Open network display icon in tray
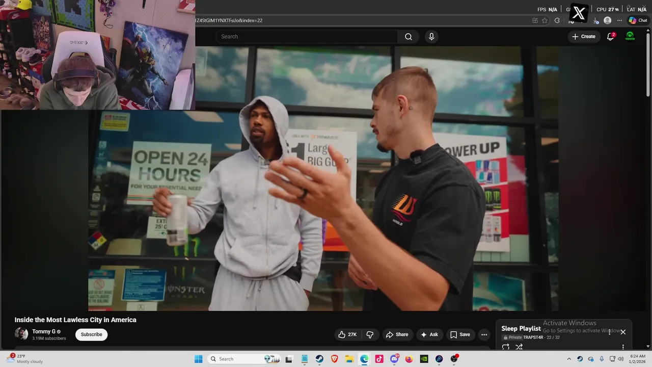 click(612, 359)
